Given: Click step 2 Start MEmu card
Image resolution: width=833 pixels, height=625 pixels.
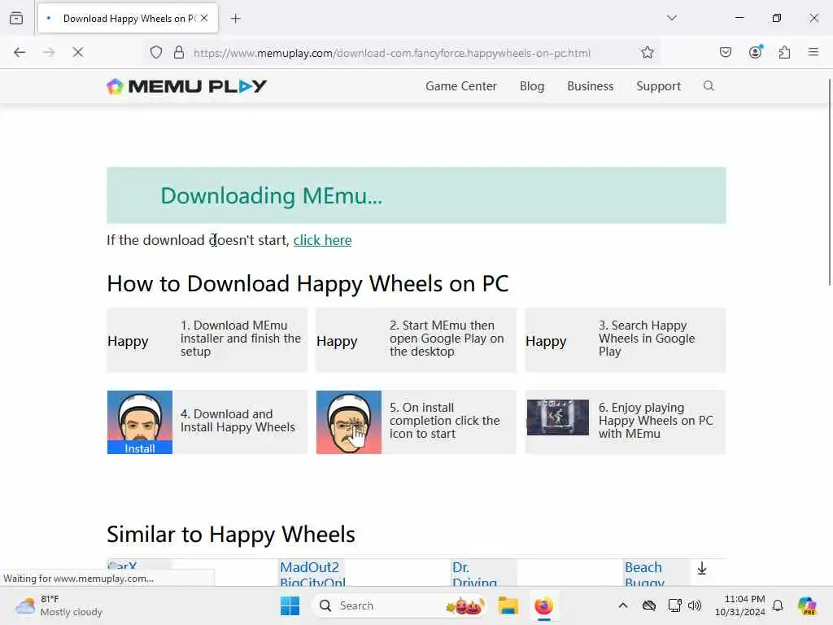Looking at the screenshot, I should point(416,339).
